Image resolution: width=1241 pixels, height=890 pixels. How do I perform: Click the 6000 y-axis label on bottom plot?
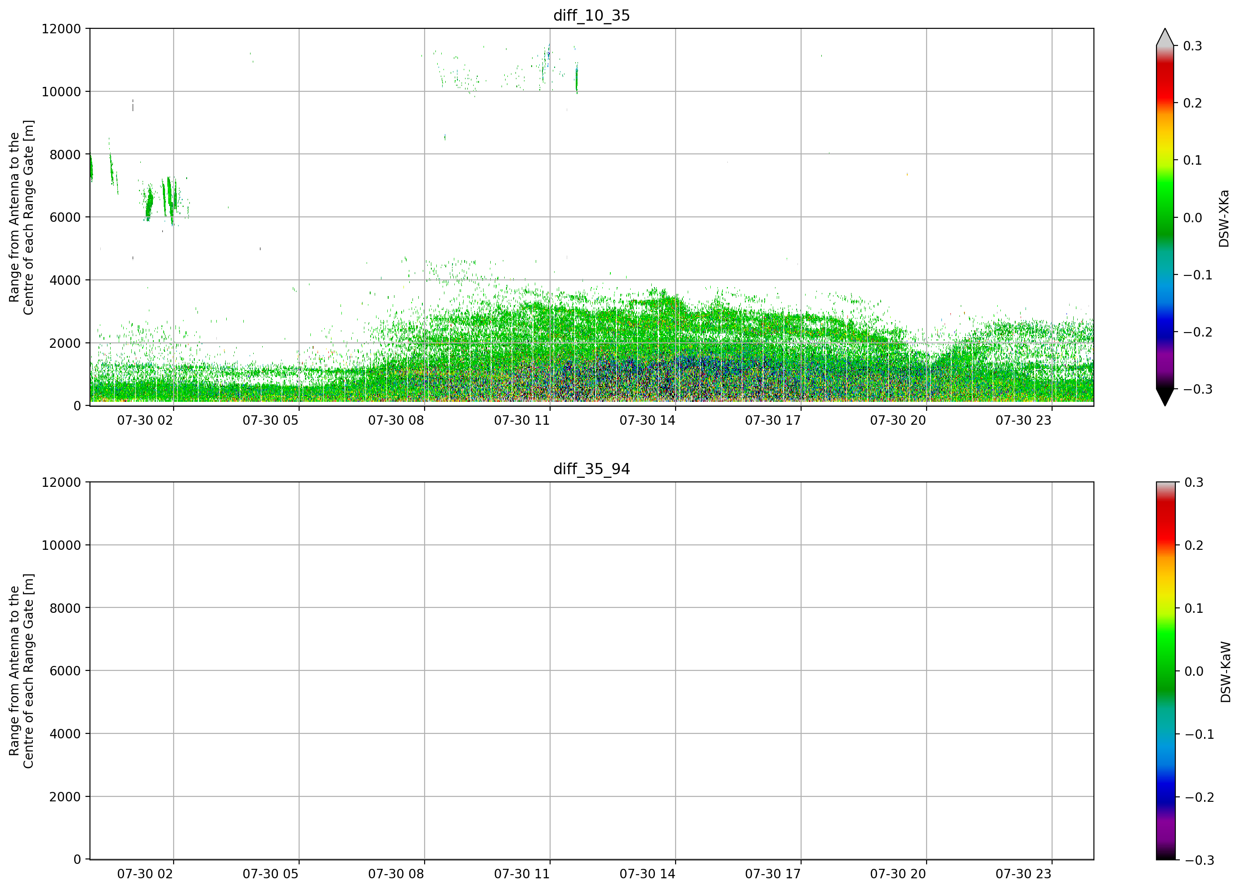(65, 670)
